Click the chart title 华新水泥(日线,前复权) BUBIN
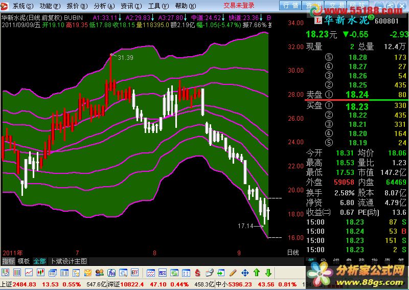The height and width of the screenshot is (290, 409). pos(42,18)
